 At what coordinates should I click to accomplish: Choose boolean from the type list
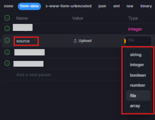click(x=138, y=75)
